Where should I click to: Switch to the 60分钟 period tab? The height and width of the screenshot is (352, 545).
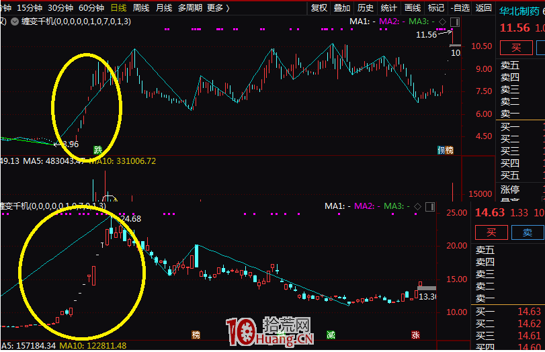[x=91, y=7]
